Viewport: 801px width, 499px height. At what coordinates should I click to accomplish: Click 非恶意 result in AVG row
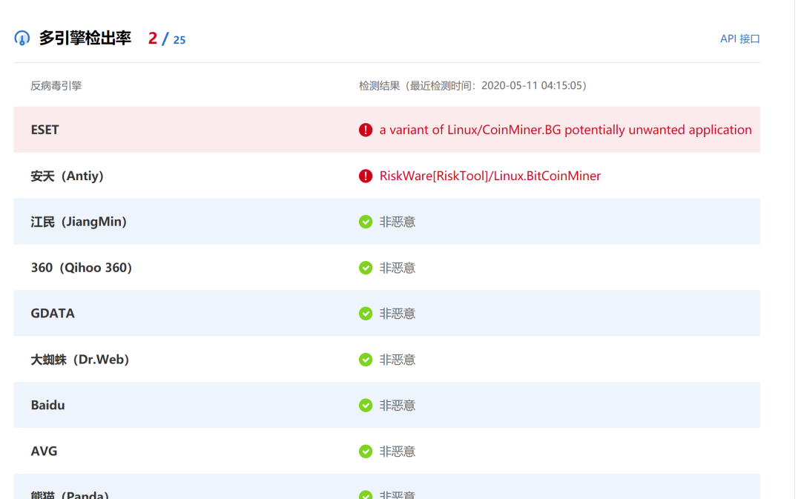[398, 452]
